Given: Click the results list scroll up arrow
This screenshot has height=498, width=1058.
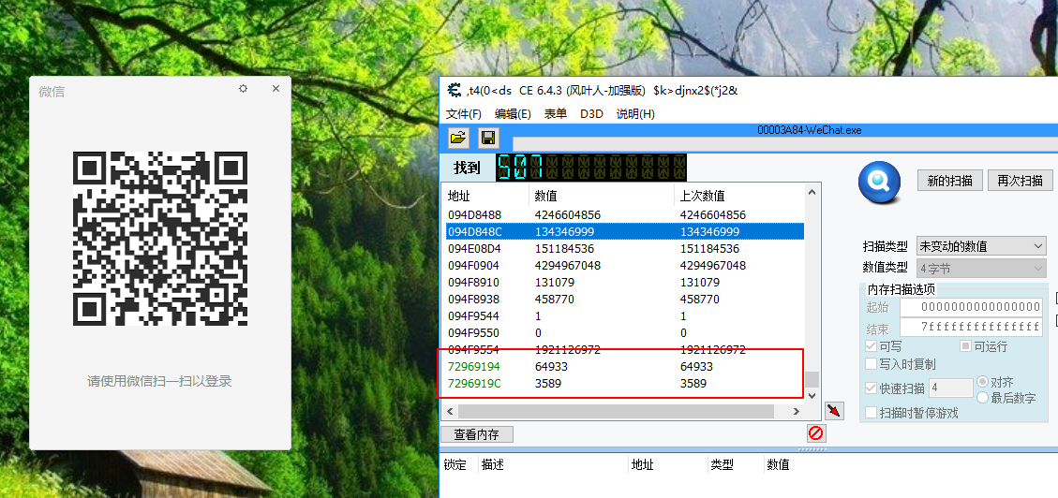Looking at the screenshot, I should [812, 192].
